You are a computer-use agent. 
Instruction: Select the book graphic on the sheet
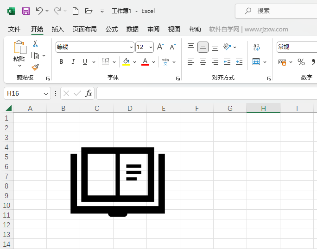pos(118,182)
